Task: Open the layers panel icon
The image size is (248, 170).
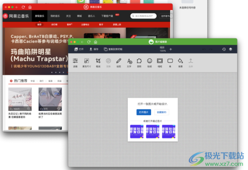Action: [x=230, y=49]
